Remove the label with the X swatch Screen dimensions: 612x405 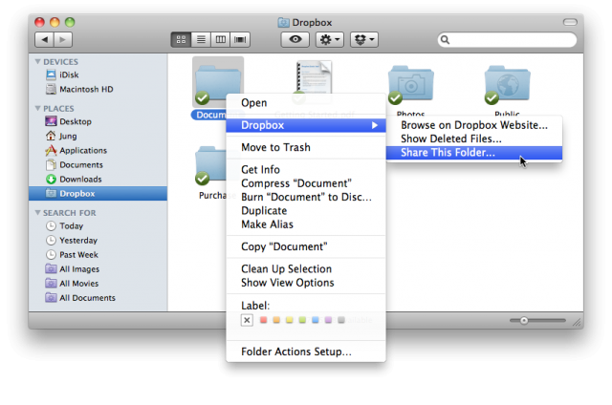(x=247, y=320)
